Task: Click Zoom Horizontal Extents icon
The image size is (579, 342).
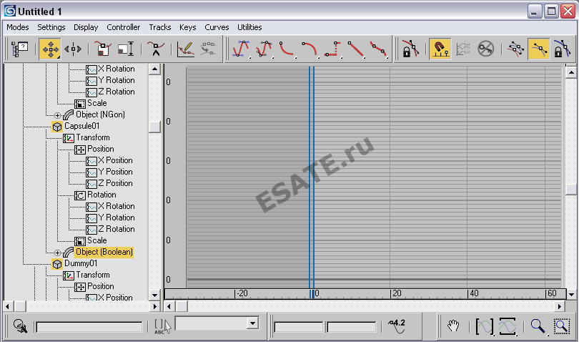Action: [x=485, y=326]
